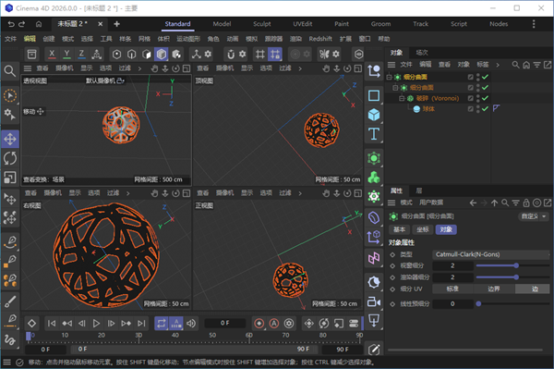Screen dimensions: 554x369
Task: Adjust the 线性预细分 slider
Action: pyautogui.click(x=512, y=303)
